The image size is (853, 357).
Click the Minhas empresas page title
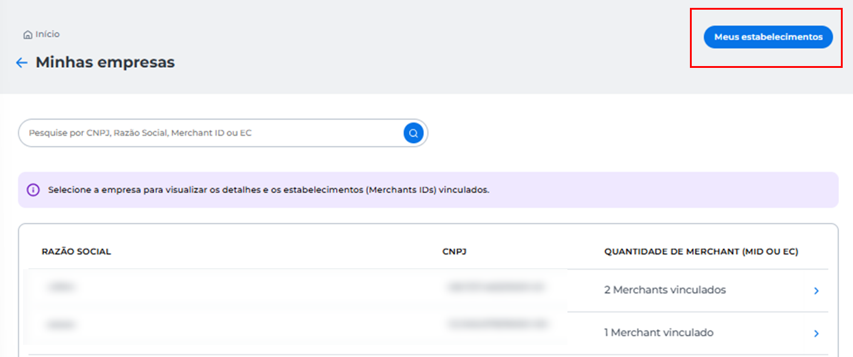click(x=105, y=62)
